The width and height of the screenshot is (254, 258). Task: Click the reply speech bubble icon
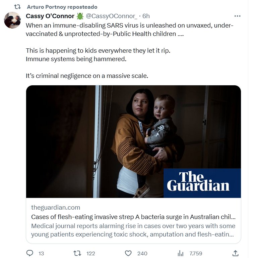30,253
